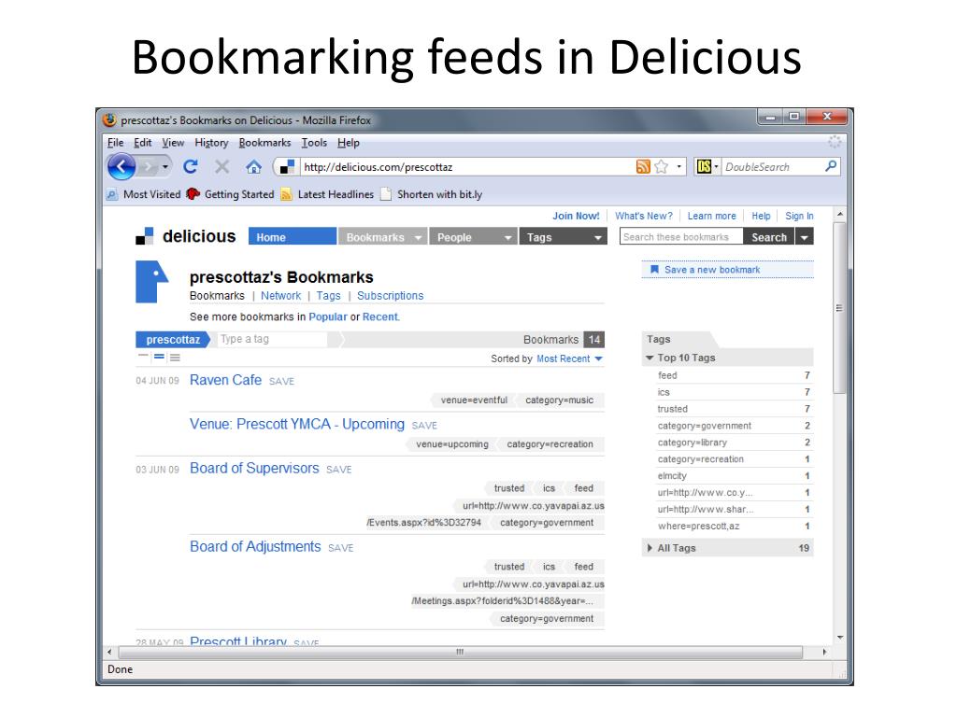Open the Help menu
957x717 pixels.
pos(349,143)
